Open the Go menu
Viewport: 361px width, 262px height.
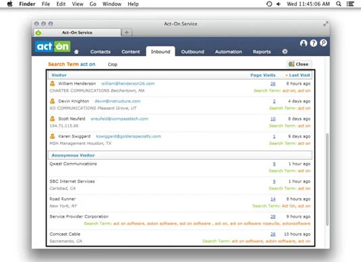(x=93, y=4)
